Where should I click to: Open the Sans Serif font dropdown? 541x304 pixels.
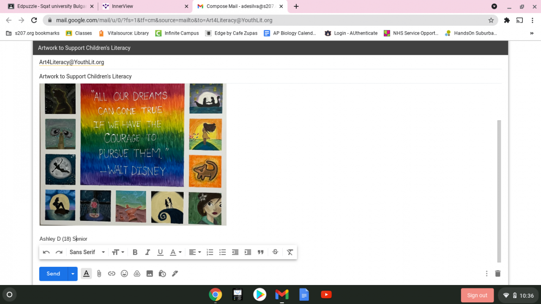click(87, 252)
